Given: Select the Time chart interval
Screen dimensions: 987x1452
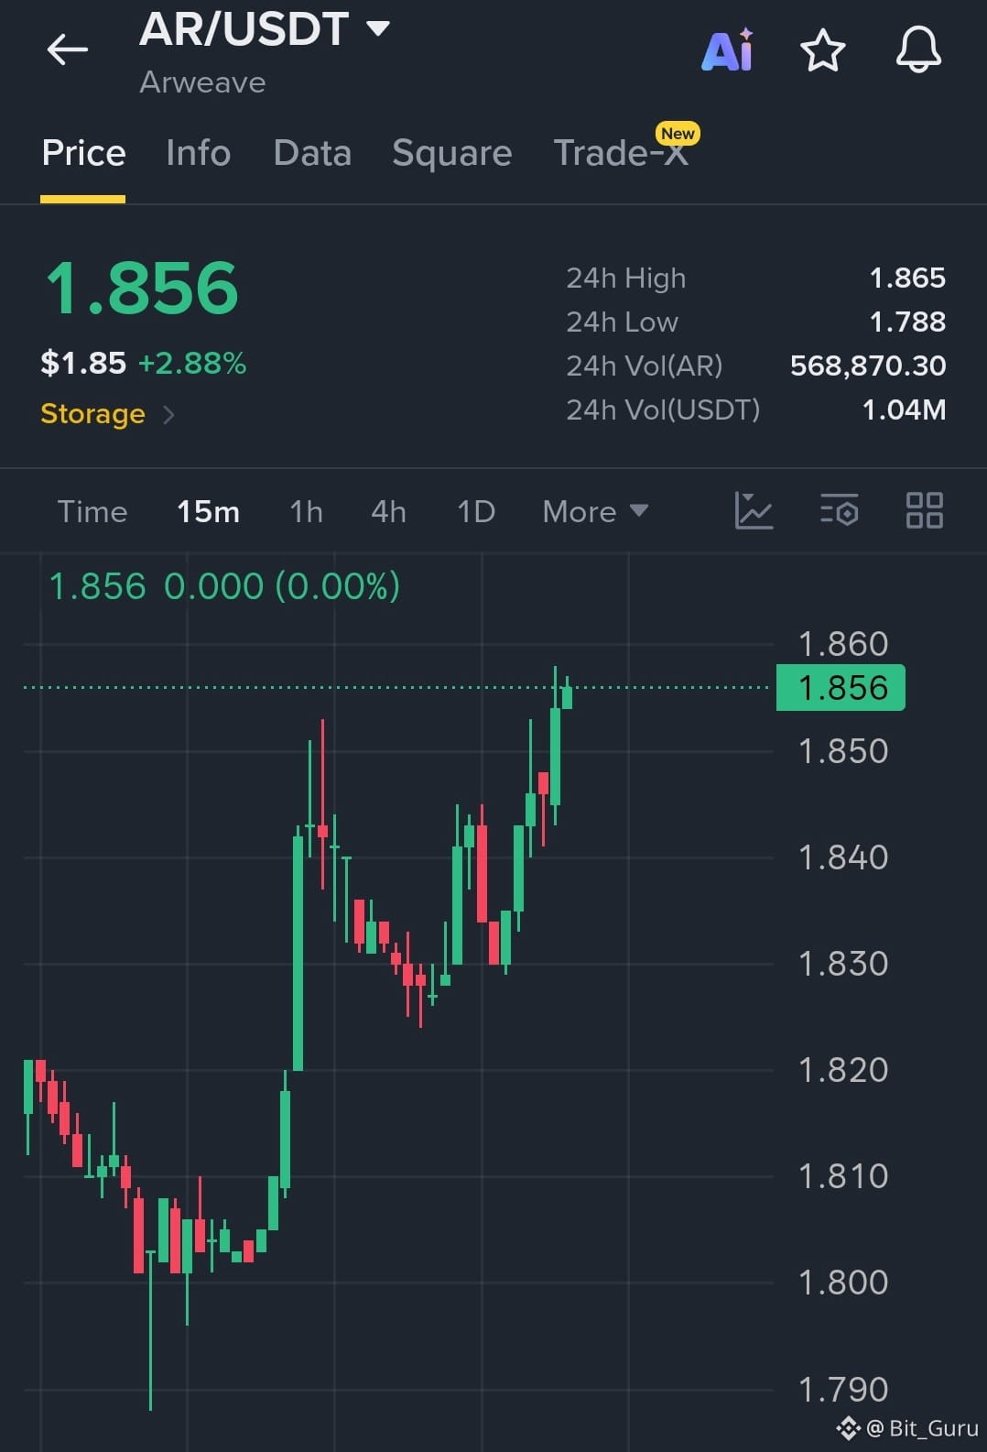Looking at the screenshot, I should [x=92, y=511].
